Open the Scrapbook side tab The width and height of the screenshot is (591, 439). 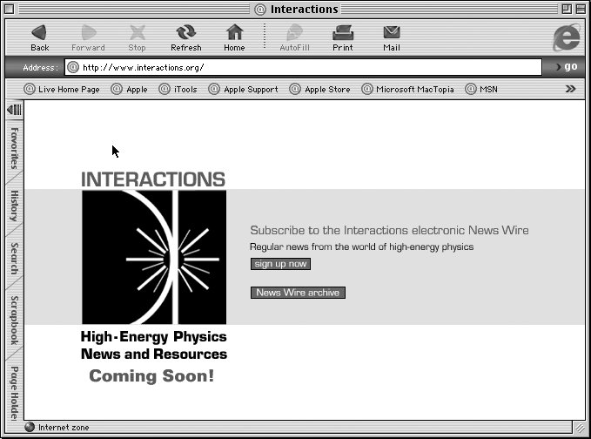coord(14,321)
